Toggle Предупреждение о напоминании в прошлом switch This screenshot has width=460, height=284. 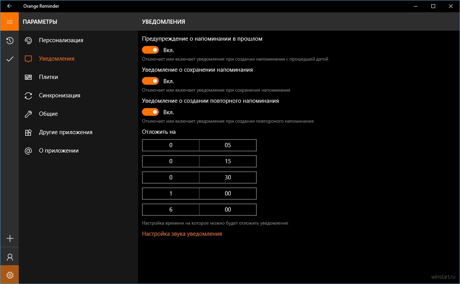click(x=150, y=50)
